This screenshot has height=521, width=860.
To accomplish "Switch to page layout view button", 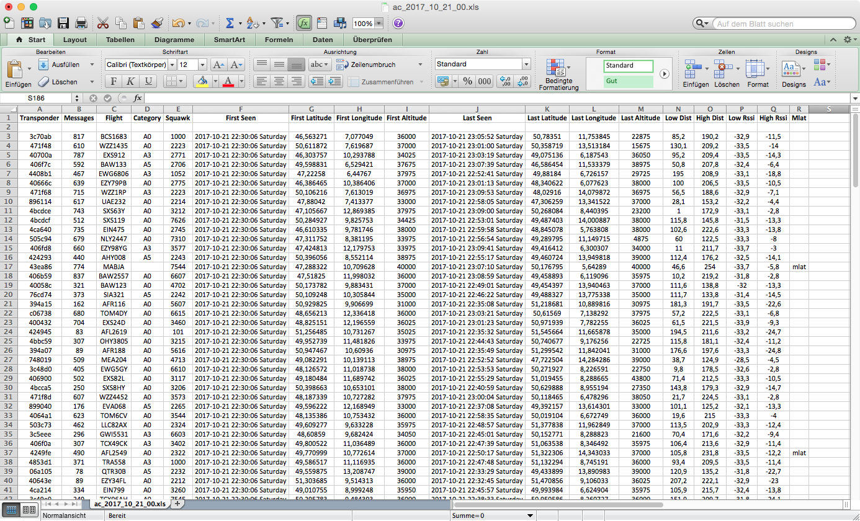I will (29, 510).
